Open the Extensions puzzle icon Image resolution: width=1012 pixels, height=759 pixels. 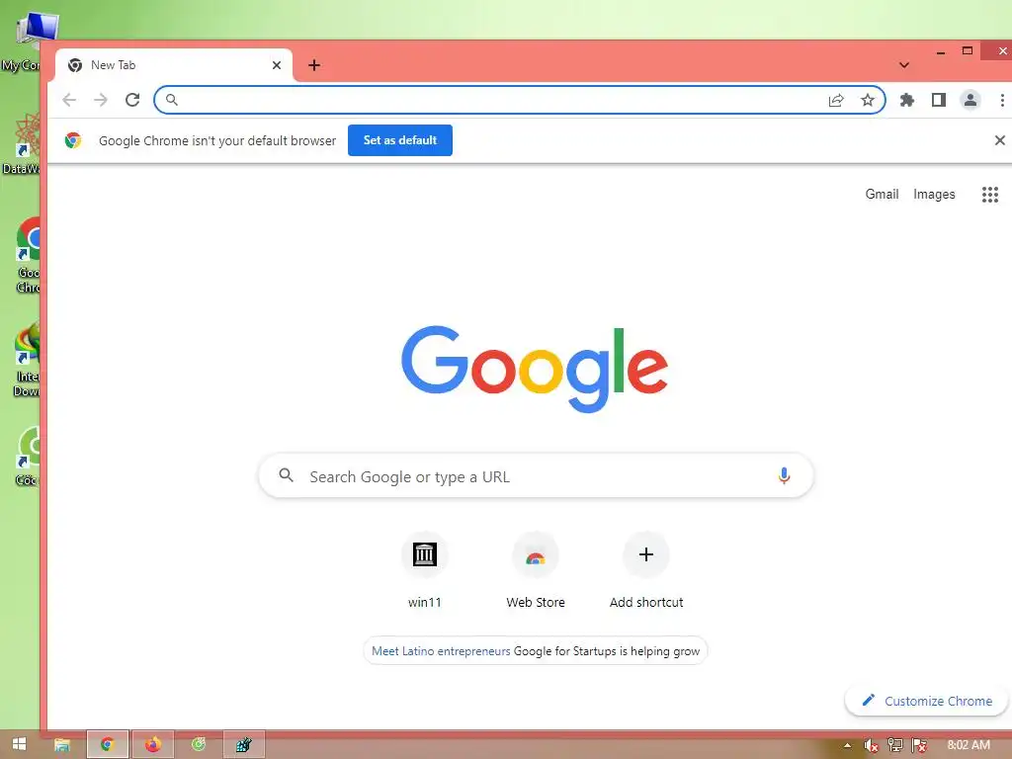pos(907,100)
